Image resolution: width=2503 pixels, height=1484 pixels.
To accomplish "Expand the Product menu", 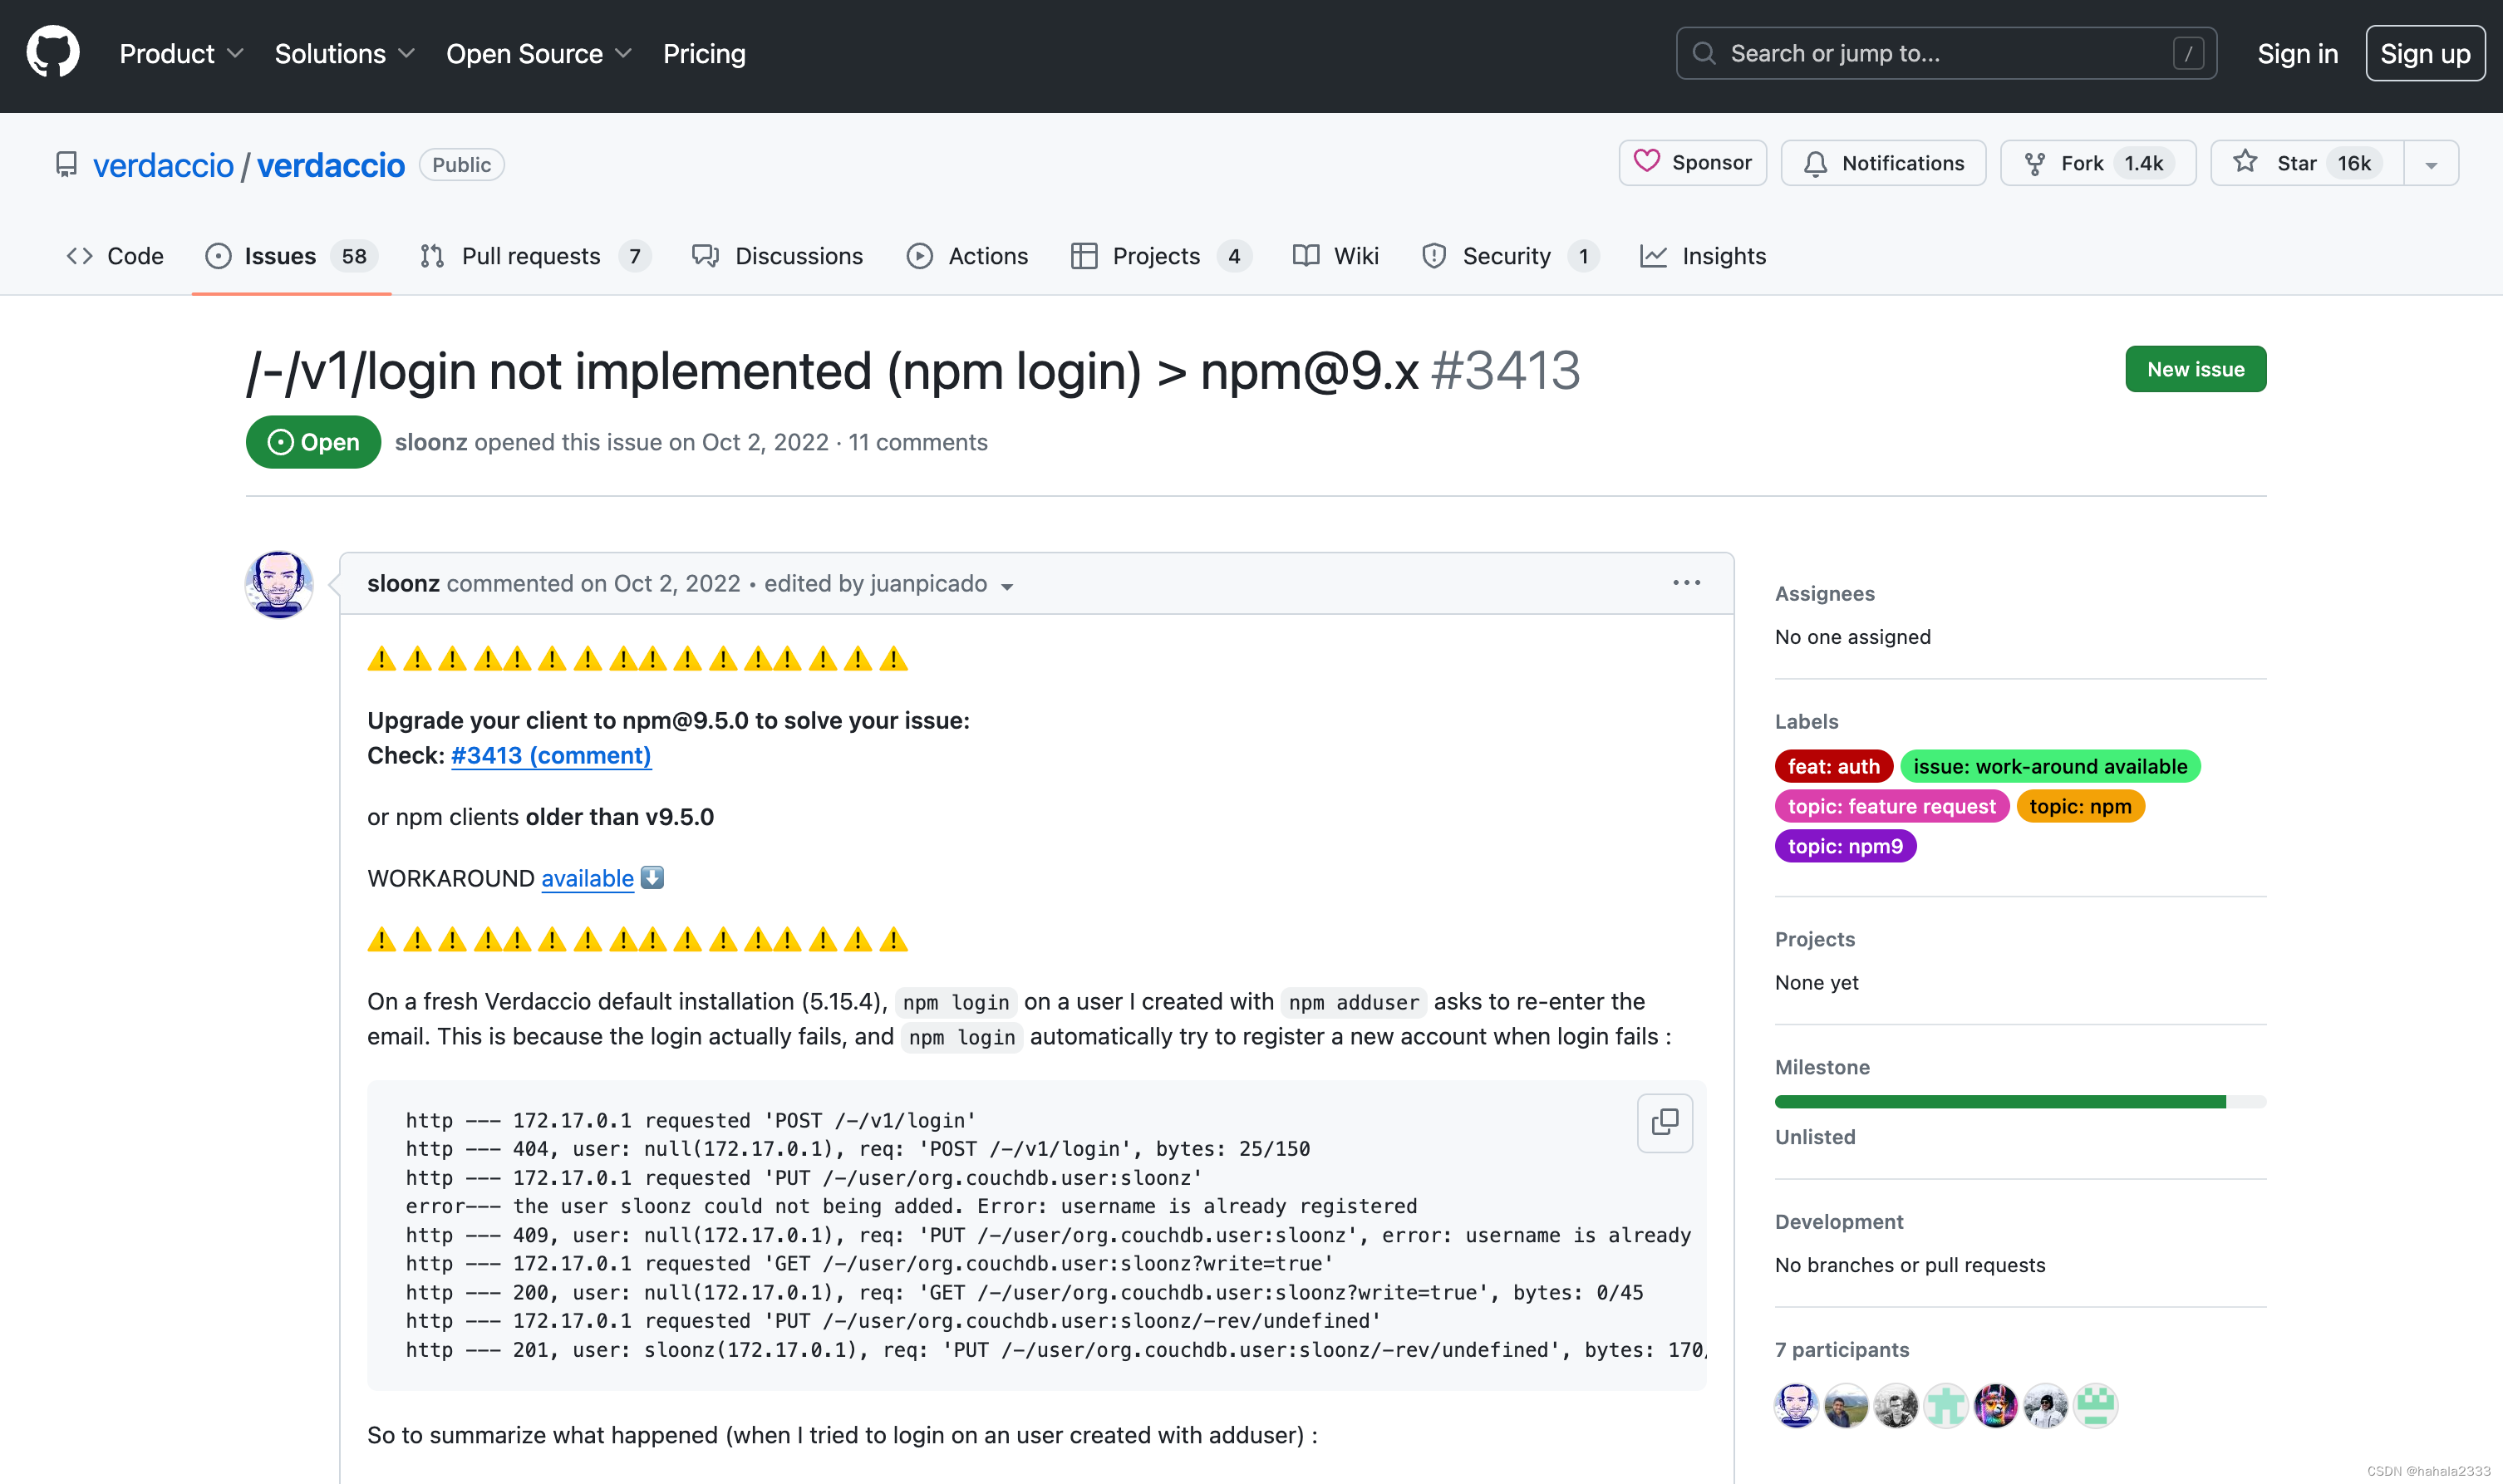I will pyautogui.click(x=181, y=54).
